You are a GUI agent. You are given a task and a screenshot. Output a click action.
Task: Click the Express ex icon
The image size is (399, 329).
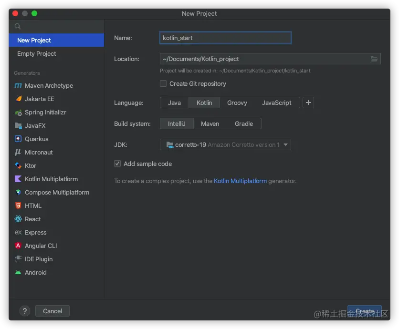(18, 232)
